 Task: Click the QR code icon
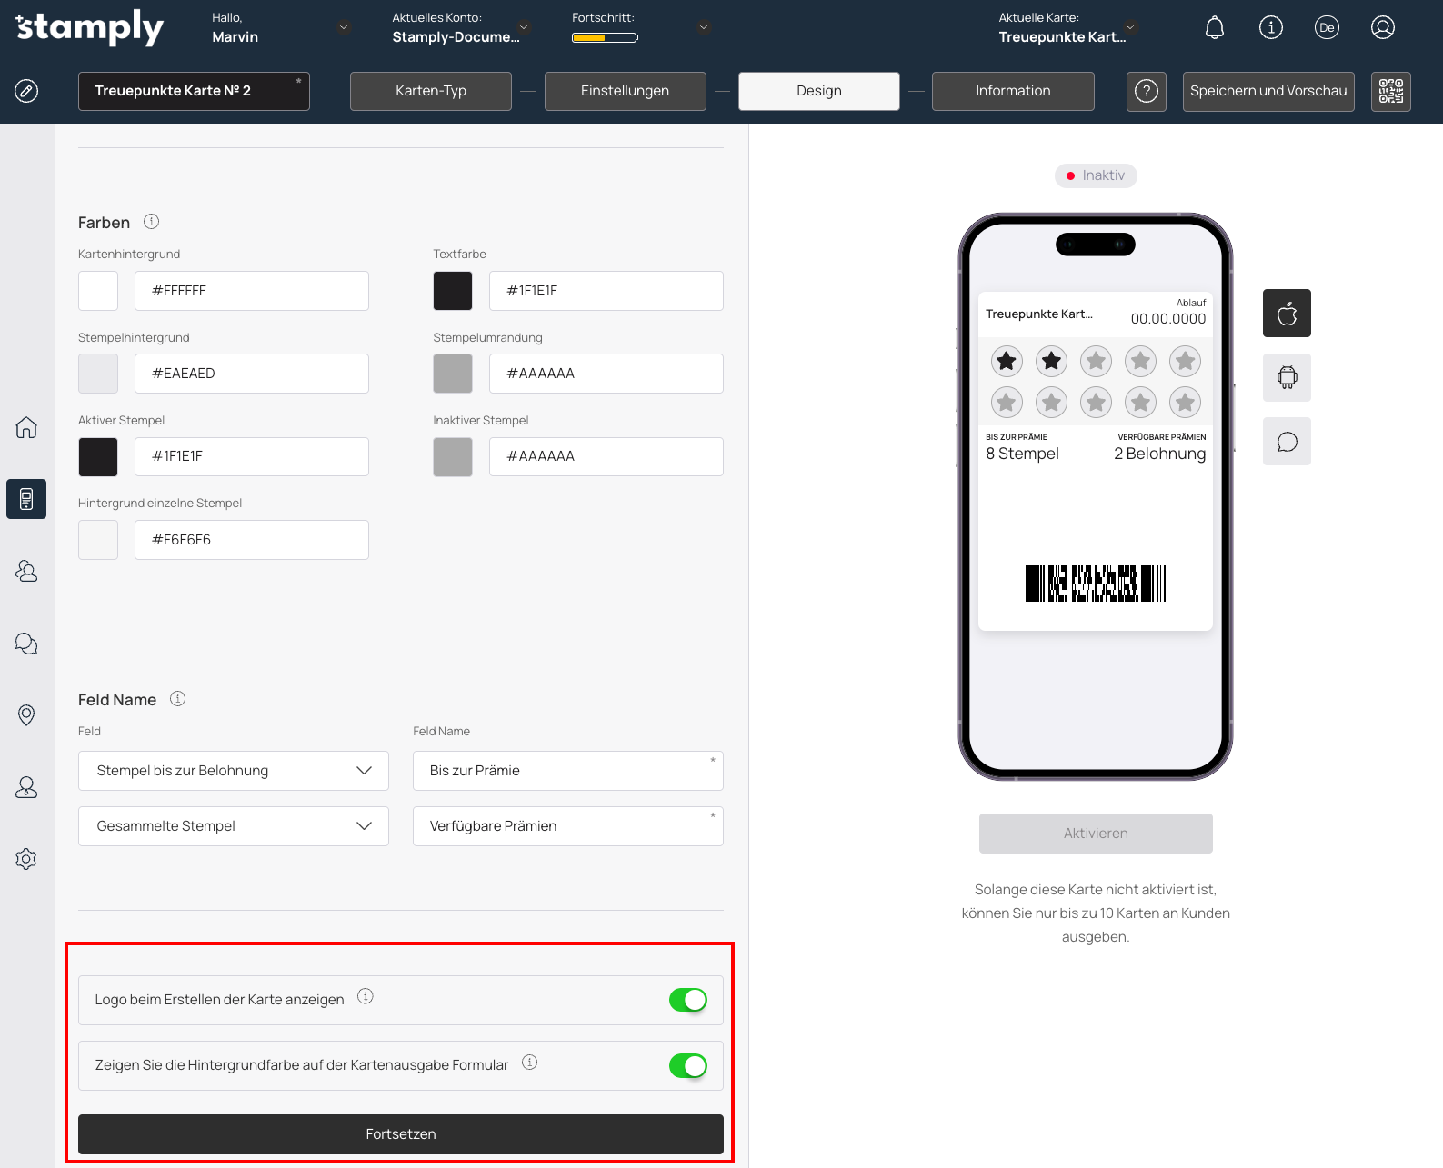pos(1390,91)
